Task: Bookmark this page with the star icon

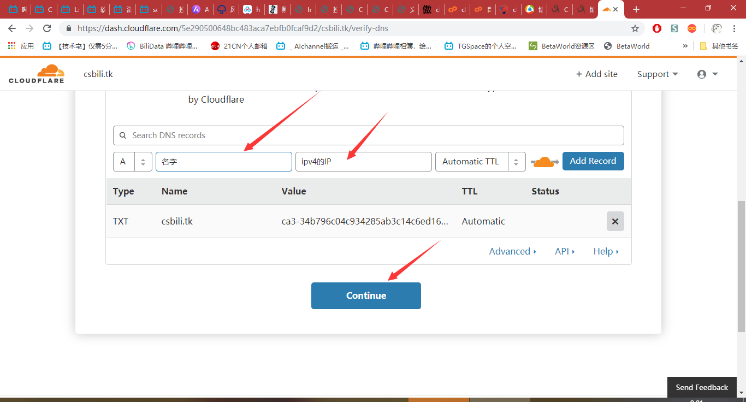Action: tap(635, 28)
